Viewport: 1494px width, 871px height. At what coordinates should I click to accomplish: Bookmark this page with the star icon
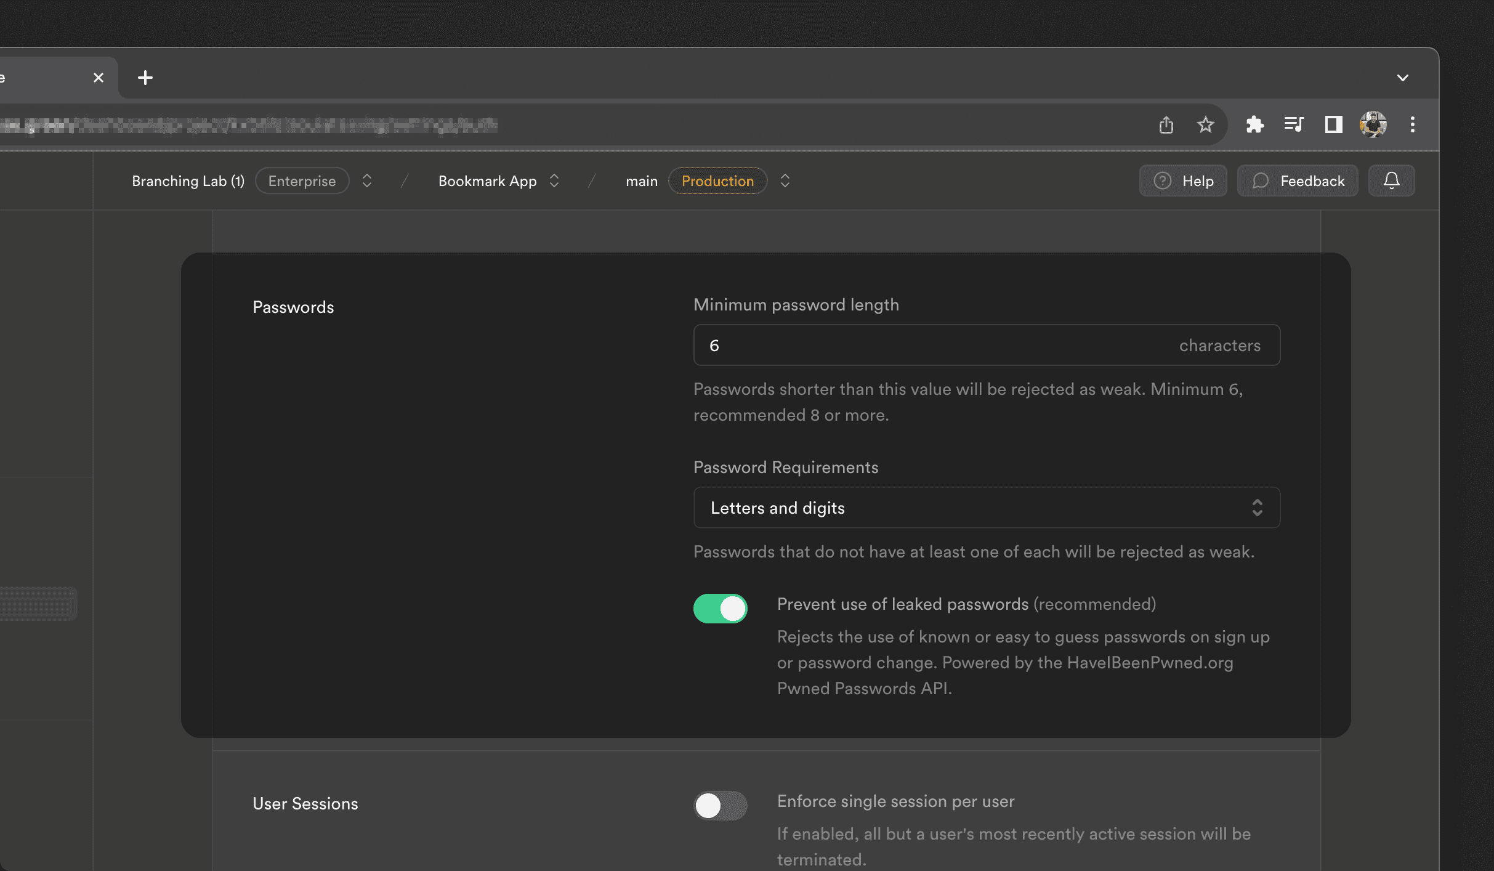(x=1205, y=125)
